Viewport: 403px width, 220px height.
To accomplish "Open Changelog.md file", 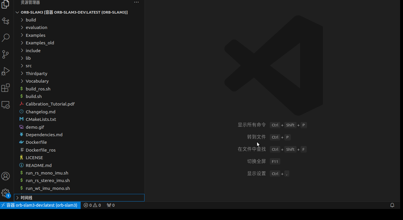I will coord(79,112).
